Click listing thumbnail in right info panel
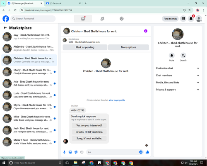Image resolution: width=207 pixels, height=166 pixels. click(x=178, y=34)
